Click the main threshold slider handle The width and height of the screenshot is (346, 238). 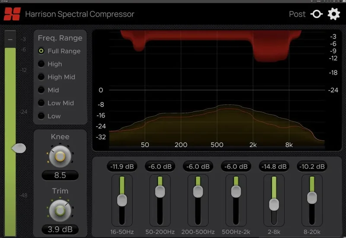19,148
